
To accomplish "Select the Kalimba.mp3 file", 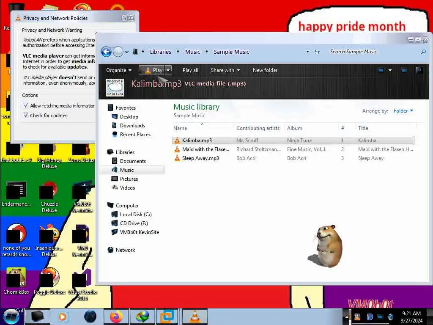I will pos(293,140).
